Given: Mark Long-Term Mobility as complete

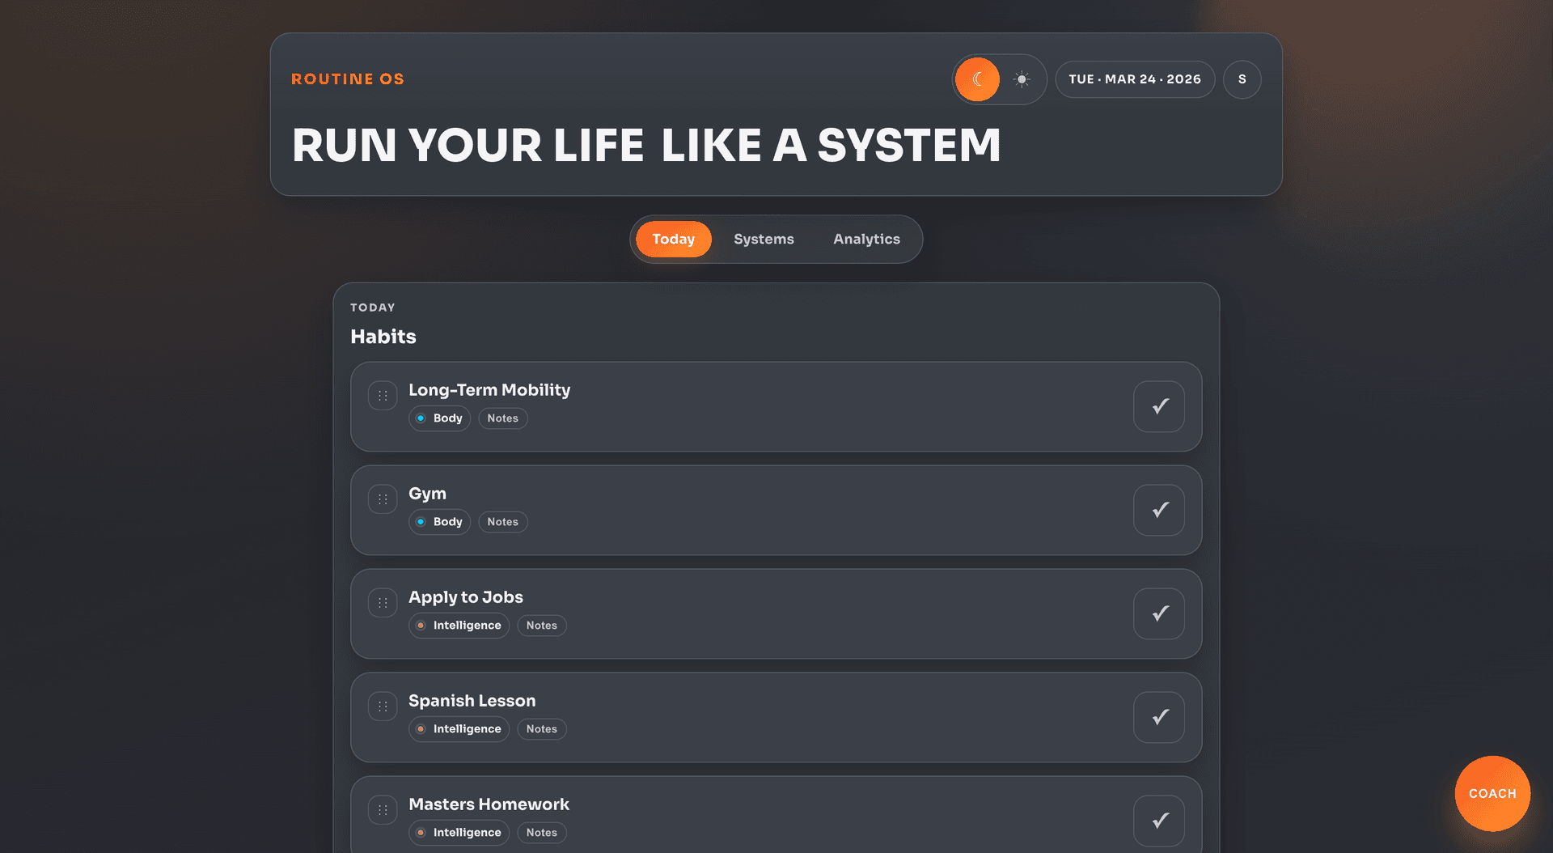Looking at the screenshot, I should click(x=1158, y=406).
